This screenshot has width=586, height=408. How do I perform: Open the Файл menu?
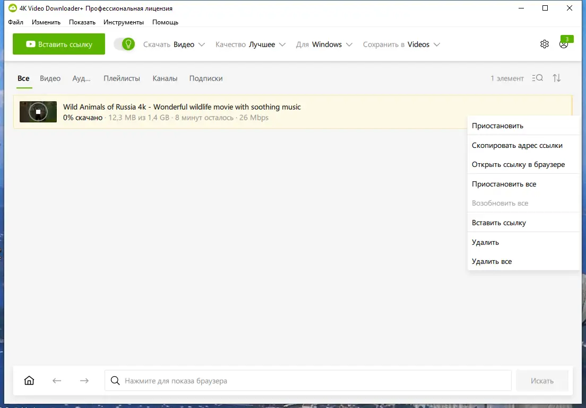click(16, 22)
